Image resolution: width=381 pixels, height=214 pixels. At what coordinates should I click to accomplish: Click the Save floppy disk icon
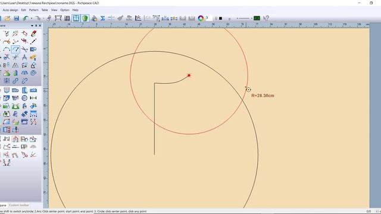point(16,18)
